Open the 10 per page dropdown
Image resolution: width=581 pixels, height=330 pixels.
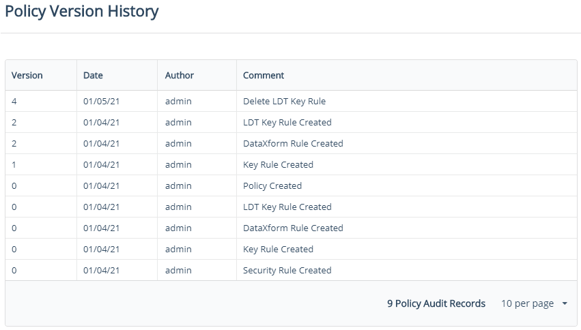pos(534,304)
